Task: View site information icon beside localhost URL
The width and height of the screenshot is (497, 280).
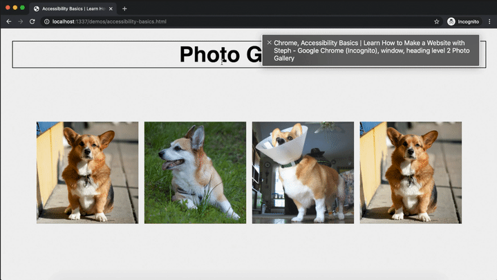Action: point(46,21)
